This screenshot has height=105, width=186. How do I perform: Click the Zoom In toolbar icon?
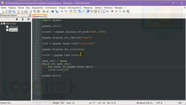pos(62,11)
